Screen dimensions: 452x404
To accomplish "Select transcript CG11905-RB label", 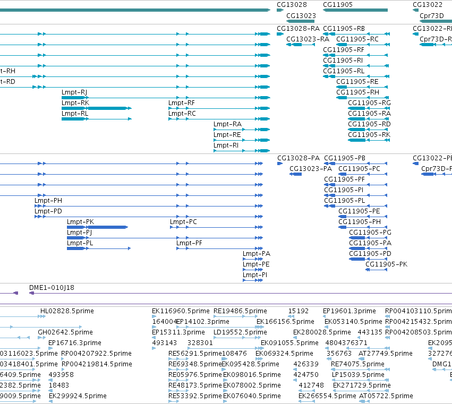I will tap(344, 29).
